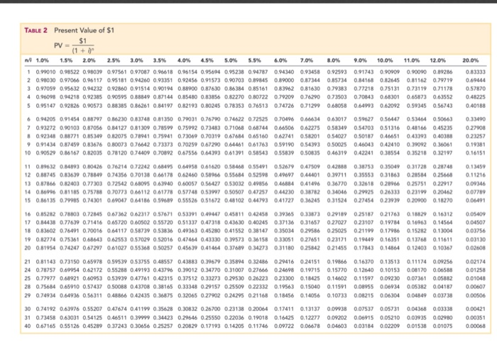Click value 0.87344 in row 2
Image resolution: width=497 pixels, height=347 pixels.
pos(310,80)
